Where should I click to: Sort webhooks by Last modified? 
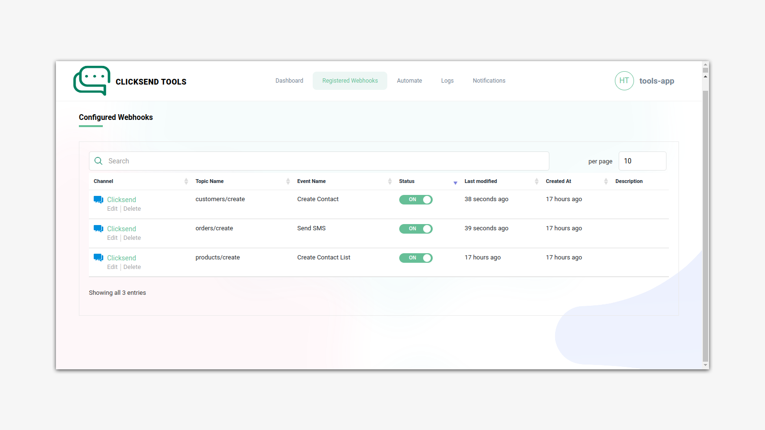[480, 181]
